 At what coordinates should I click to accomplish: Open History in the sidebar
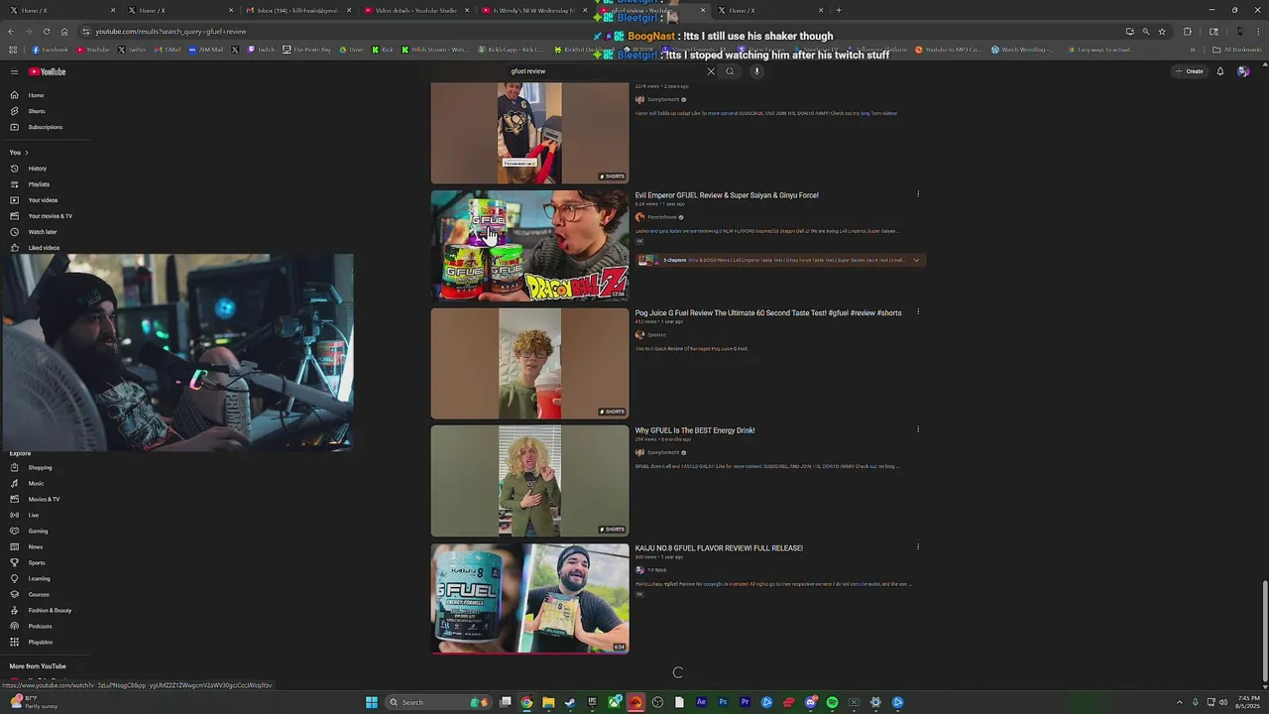click(x=37, y=169)
